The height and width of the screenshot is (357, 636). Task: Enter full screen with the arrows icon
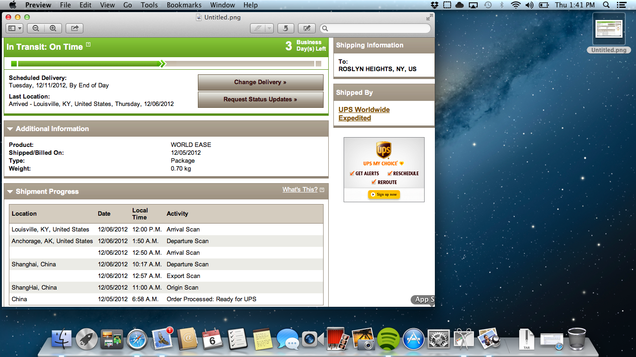(430, 17)
